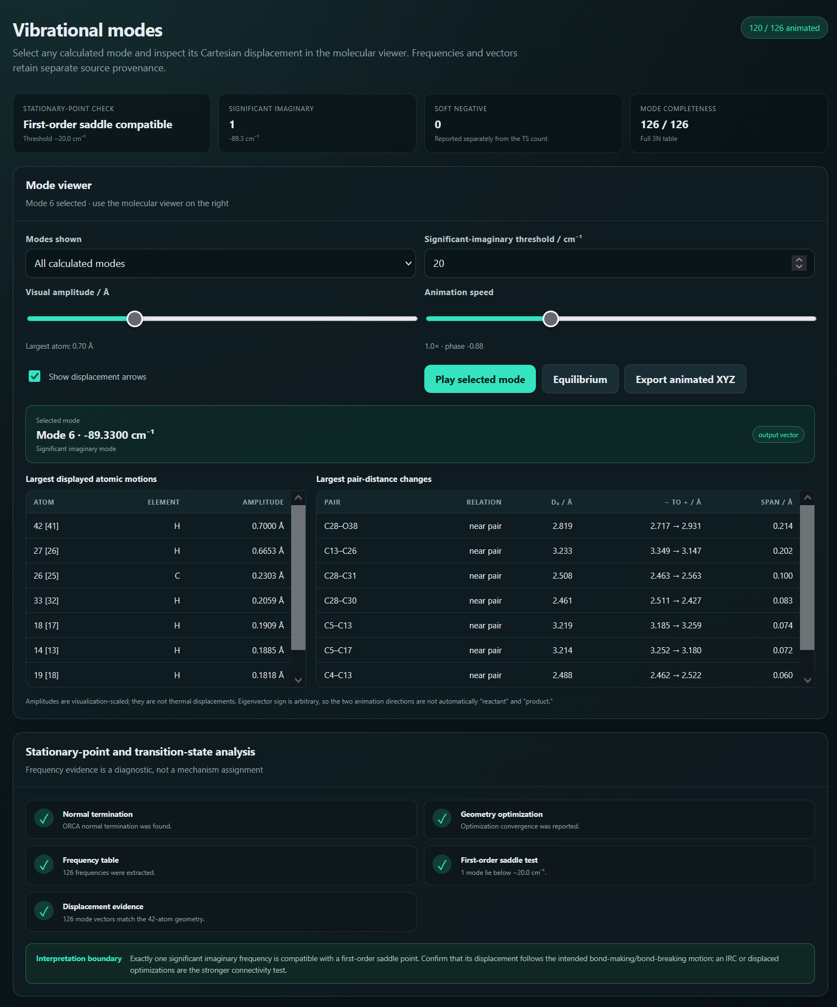Open the Modes shown dropdown
The image size is (837, 1007).
220,264
